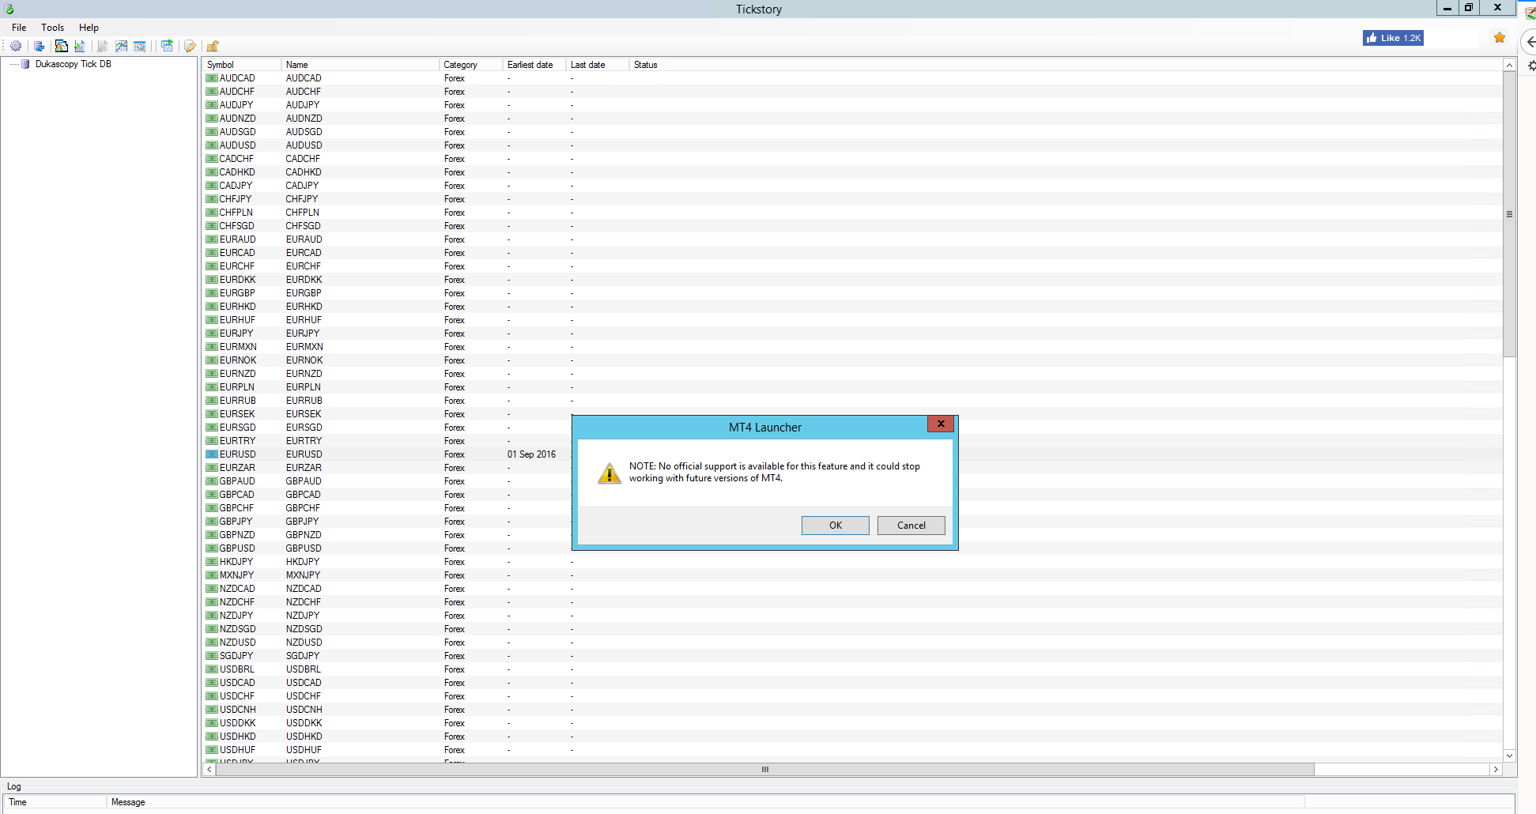Click the CHFJPY symbol icon
The height and width of the screenshot is (814, 1536).
tap(212, 199)
